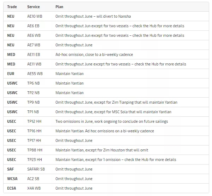The image size is (212, 196).
Task: Click the X4A WB service cell
Action: click(x=34, y=189)
